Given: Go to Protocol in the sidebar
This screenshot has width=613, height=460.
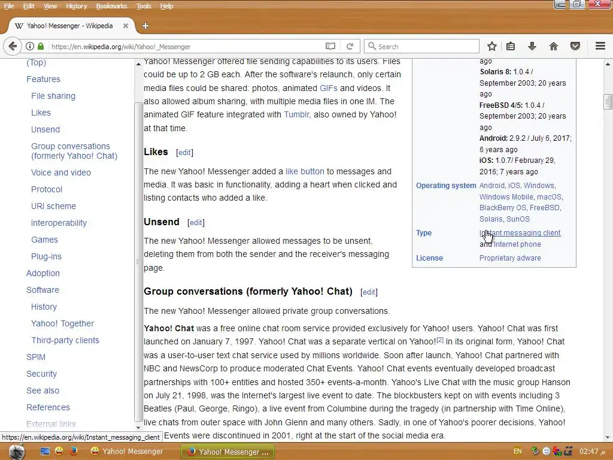Looking at the screenshot, I should (47, 189).
